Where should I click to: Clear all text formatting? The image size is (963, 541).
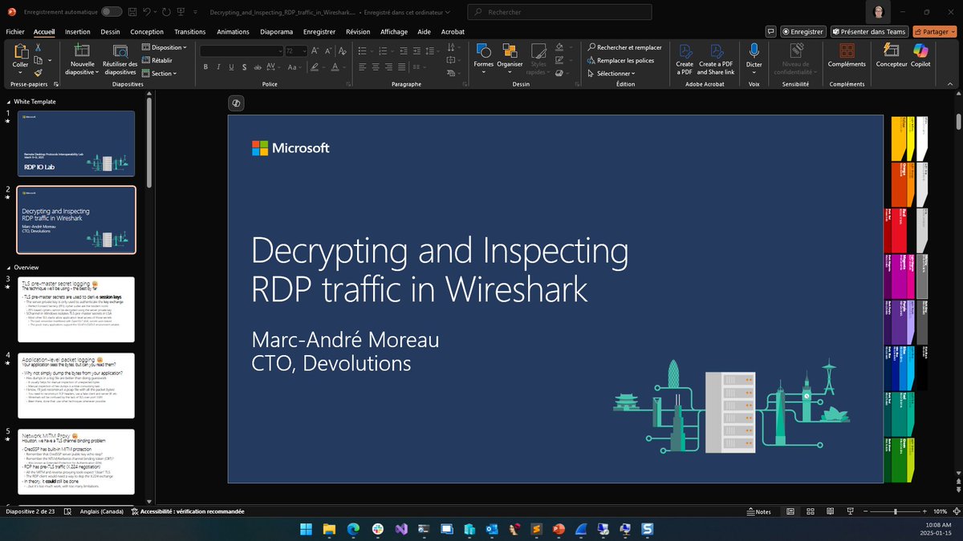point(341,50)
